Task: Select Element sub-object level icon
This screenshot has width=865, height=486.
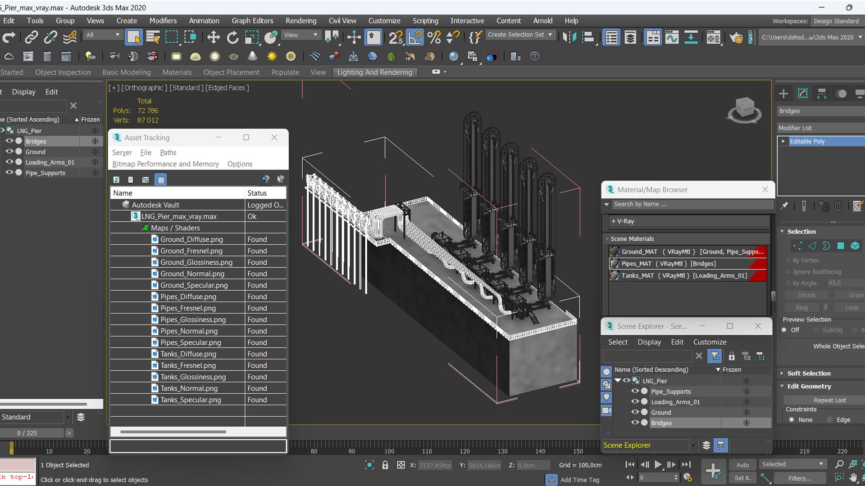Action: click(x=855, y=246)
